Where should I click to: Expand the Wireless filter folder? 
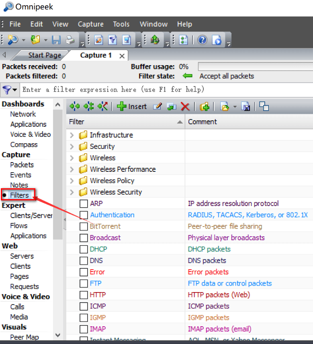[x=72, y=158]
